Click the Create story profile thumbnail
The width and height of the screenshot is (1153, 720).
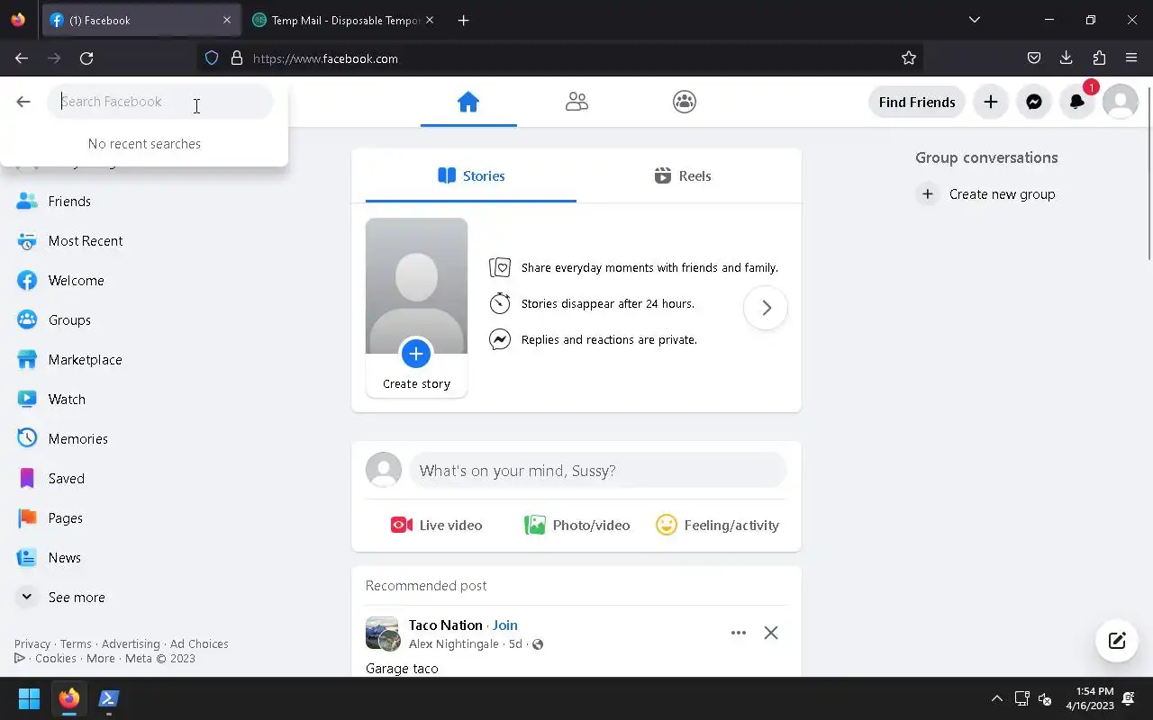pos(416,286)
